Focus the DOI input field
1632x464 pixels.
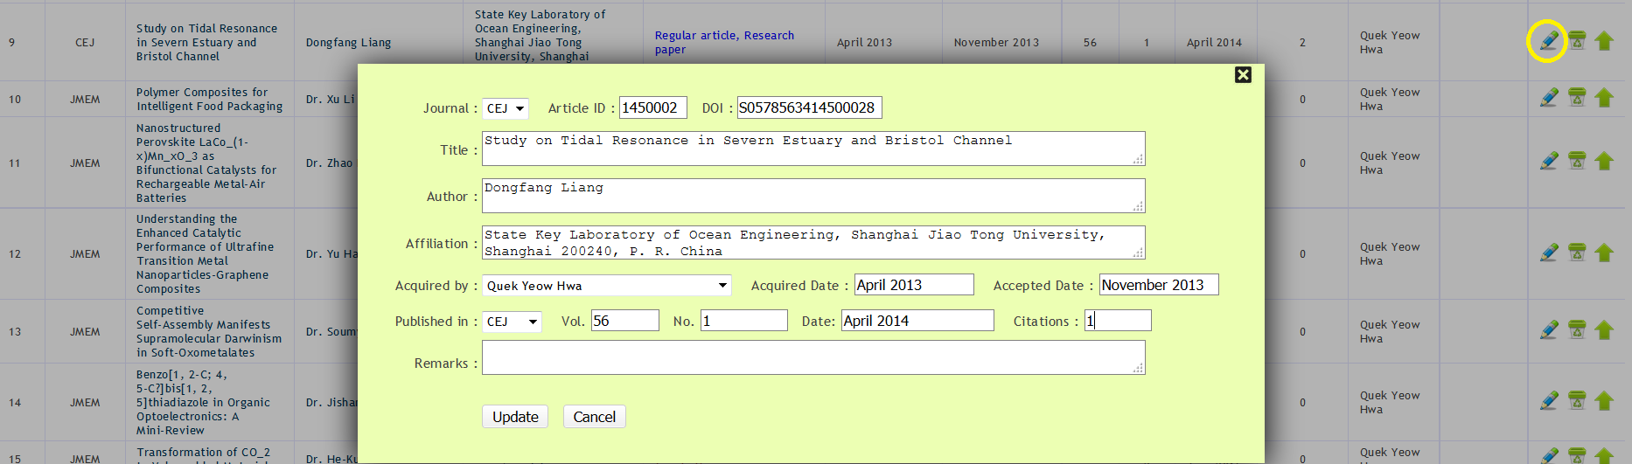(809, 107)
